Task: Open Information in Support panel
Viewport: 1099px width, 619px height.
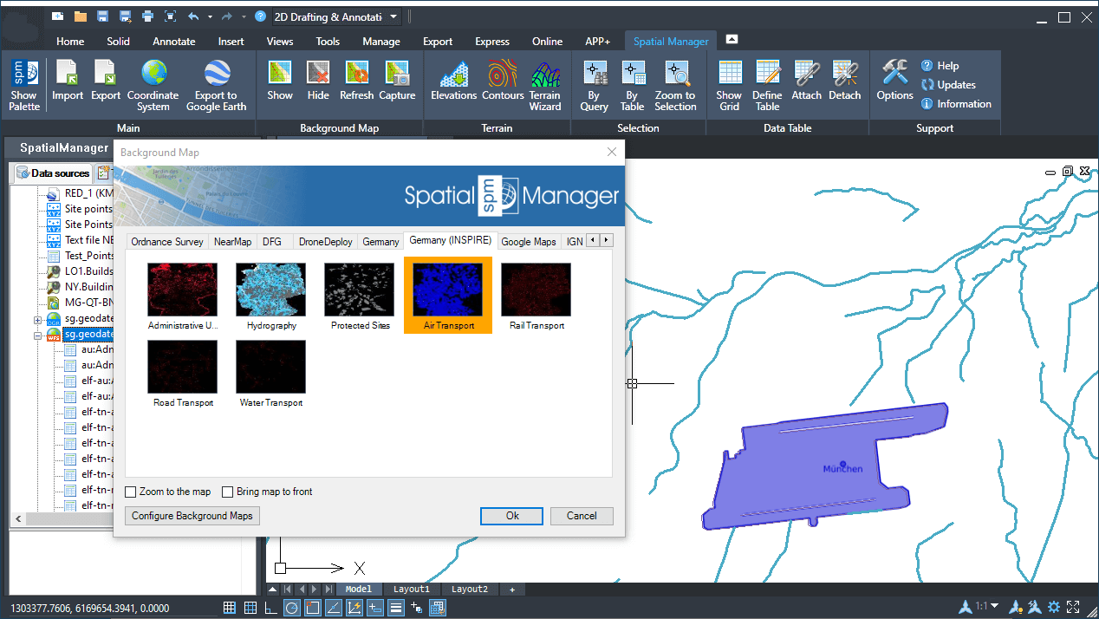Action: click(956, 104)
